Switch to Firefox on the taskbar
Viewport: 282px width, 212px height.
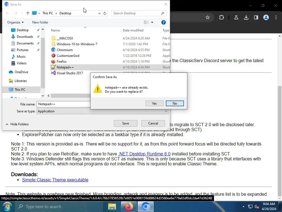pos(129,206)
